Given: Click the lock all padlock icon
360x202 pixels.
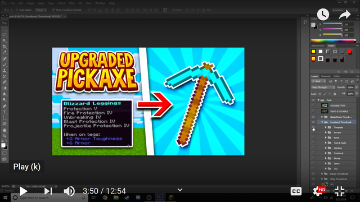Looking at the screenshot, I should click(x=335, y=94).
